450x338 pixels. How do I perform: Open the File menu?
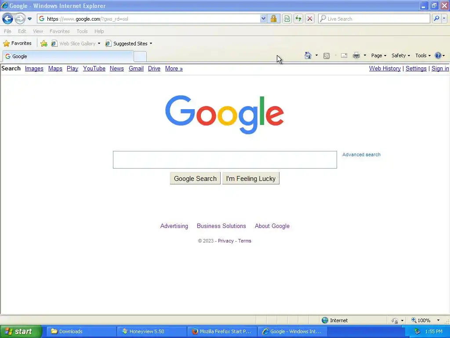(x=7, y=31)
